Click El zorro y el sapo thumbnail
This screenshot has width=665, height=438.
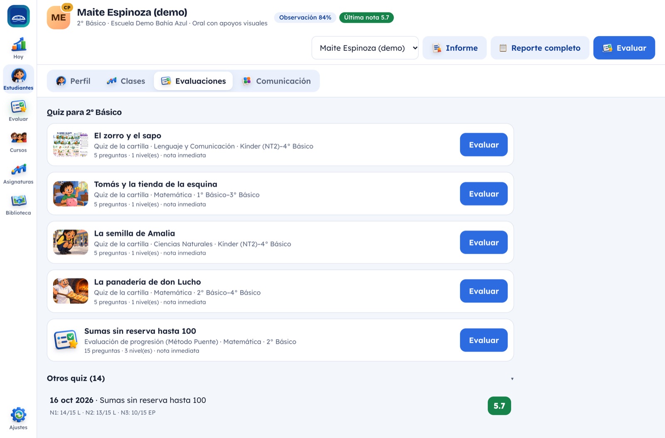point(71,145)
